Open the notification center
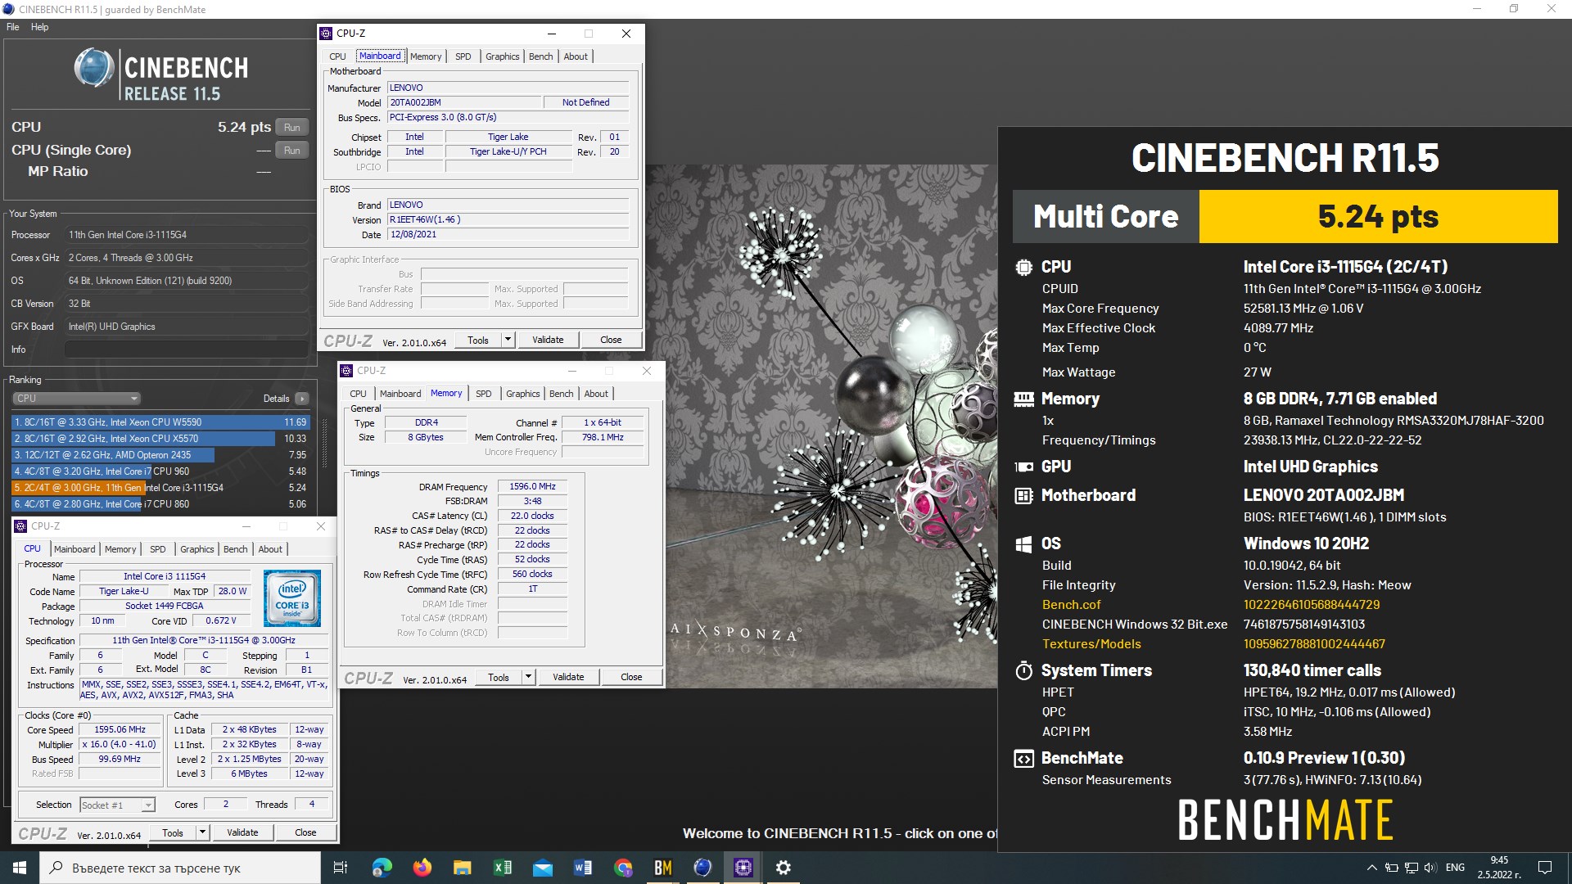This screenshot has width=1572, height=884. 1545,868
